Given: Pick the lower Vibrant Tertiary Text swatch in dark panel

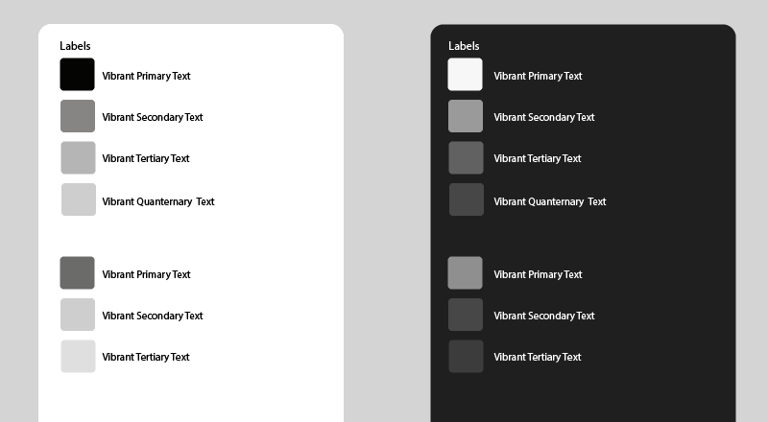Looking at the screenshot, I should point(467,357).
